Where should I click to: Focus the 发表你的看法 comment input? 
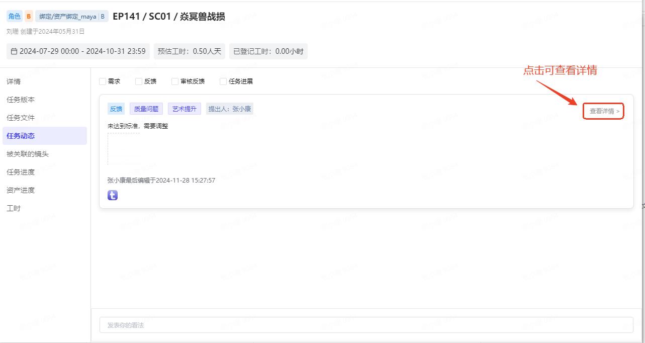pyautogui.click(x=366, y=325)
